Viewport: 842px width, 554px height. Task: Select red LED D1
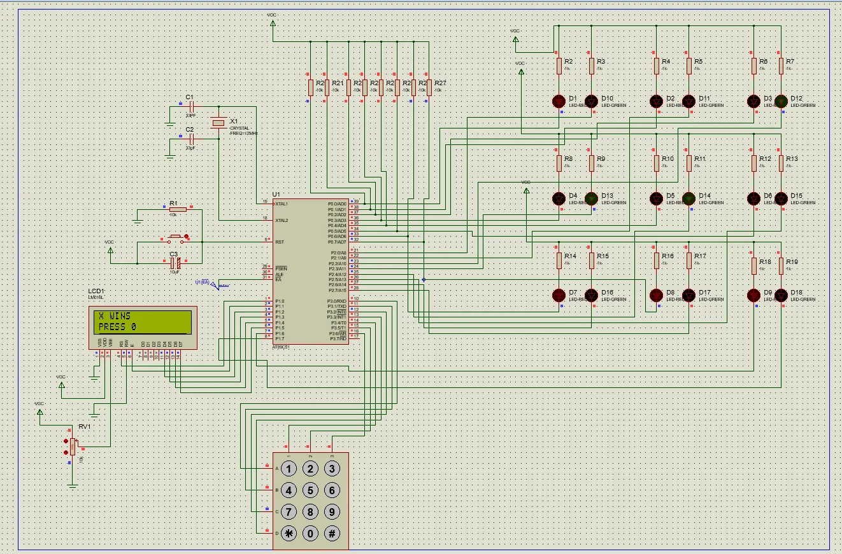[559, 101]
